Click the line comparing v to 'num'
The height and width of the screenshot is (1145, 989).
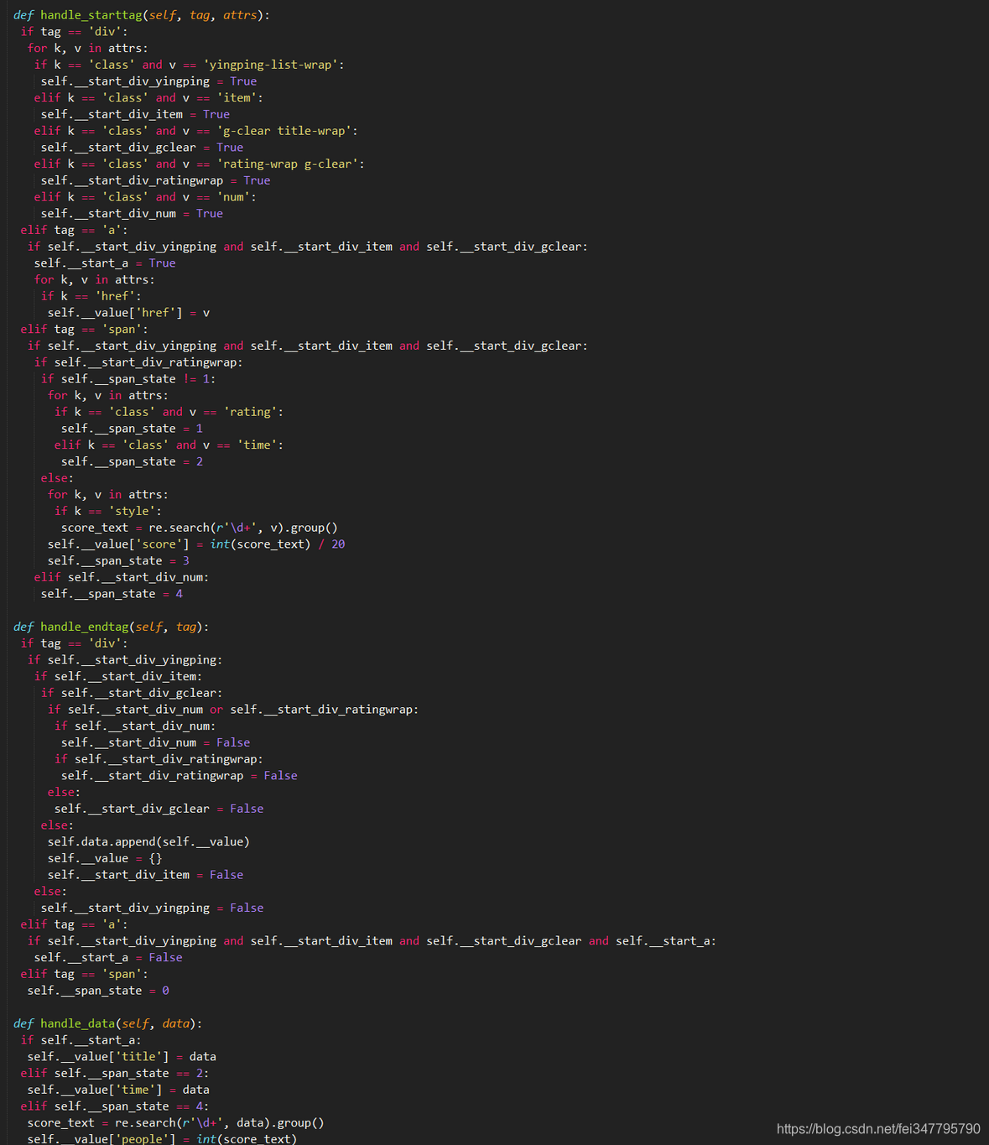click(145, 197)
